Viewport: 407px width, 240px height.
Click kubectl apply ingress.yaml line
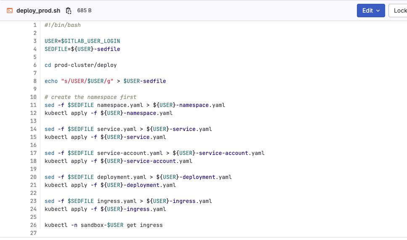[105, 209]
